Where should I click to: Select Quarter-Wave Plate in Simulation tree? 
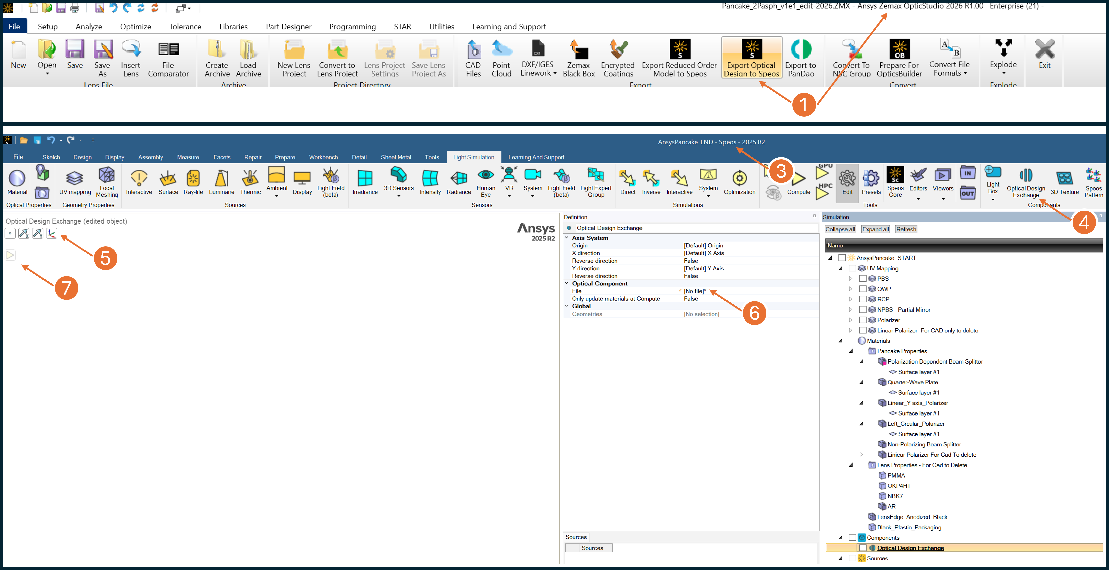tap(913, 382)
